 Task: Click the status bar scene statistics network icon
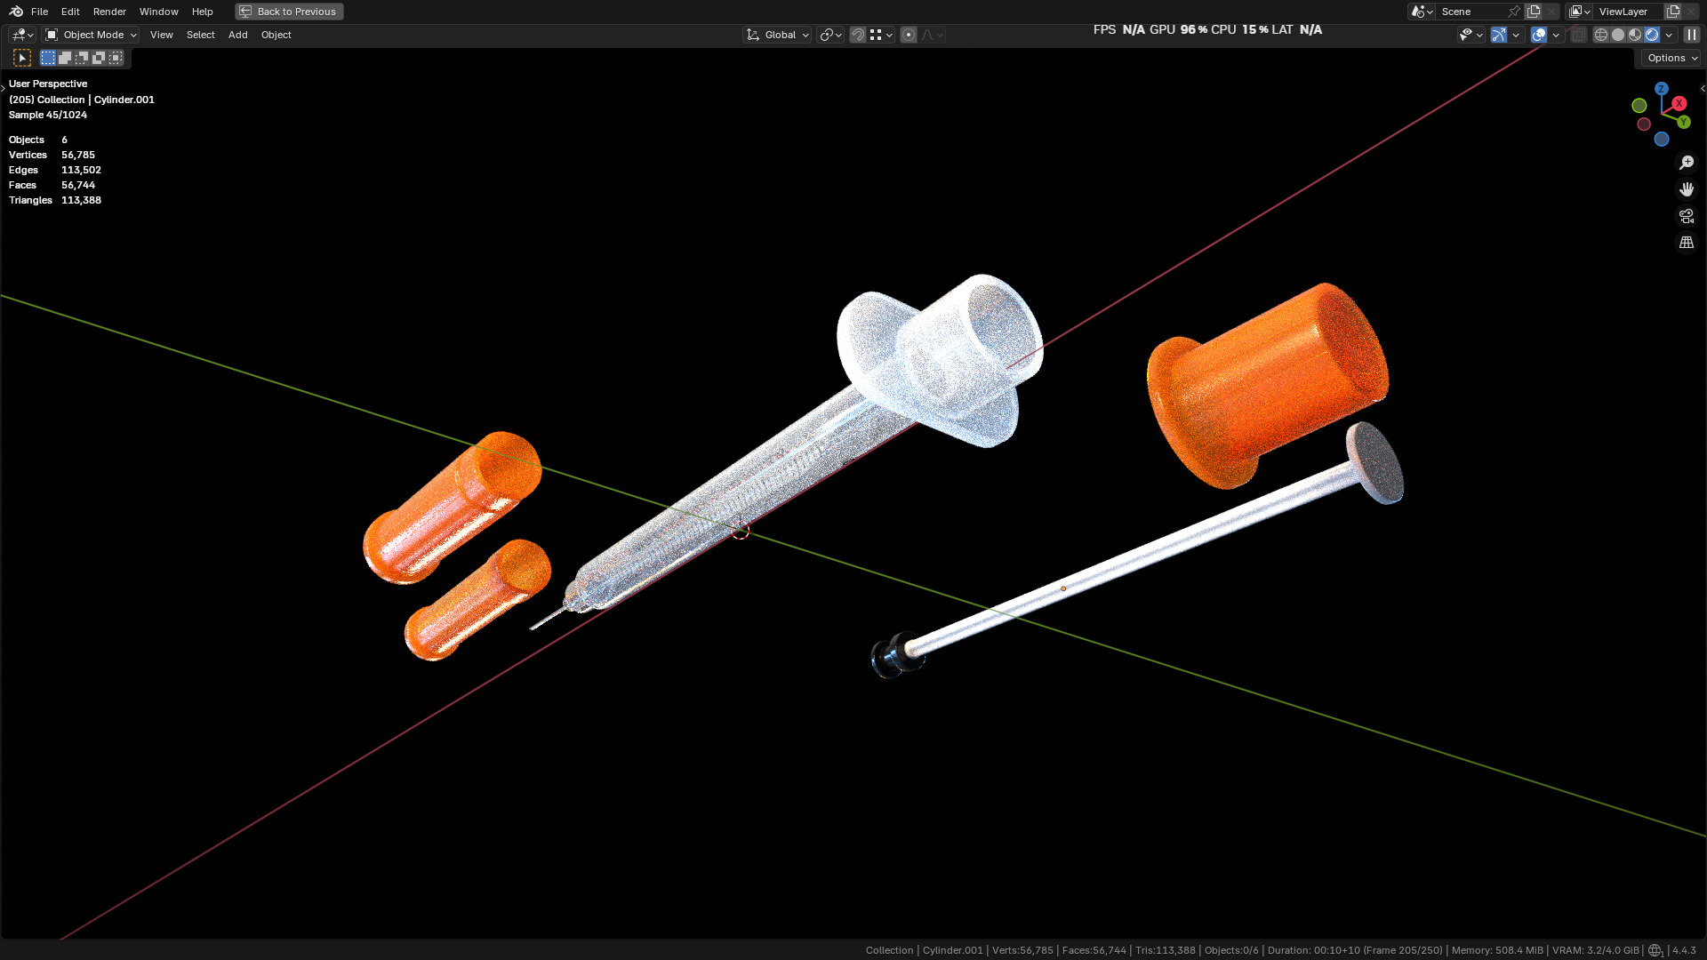click(x=1655, y=950)
